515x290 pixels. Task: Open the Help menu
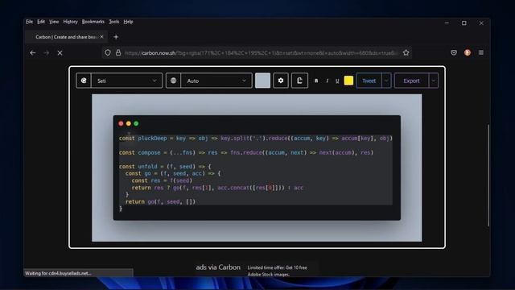128,22
